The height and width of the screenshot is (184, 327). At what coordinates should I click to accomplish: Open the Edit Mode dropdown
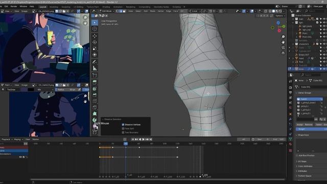(106, 11)
